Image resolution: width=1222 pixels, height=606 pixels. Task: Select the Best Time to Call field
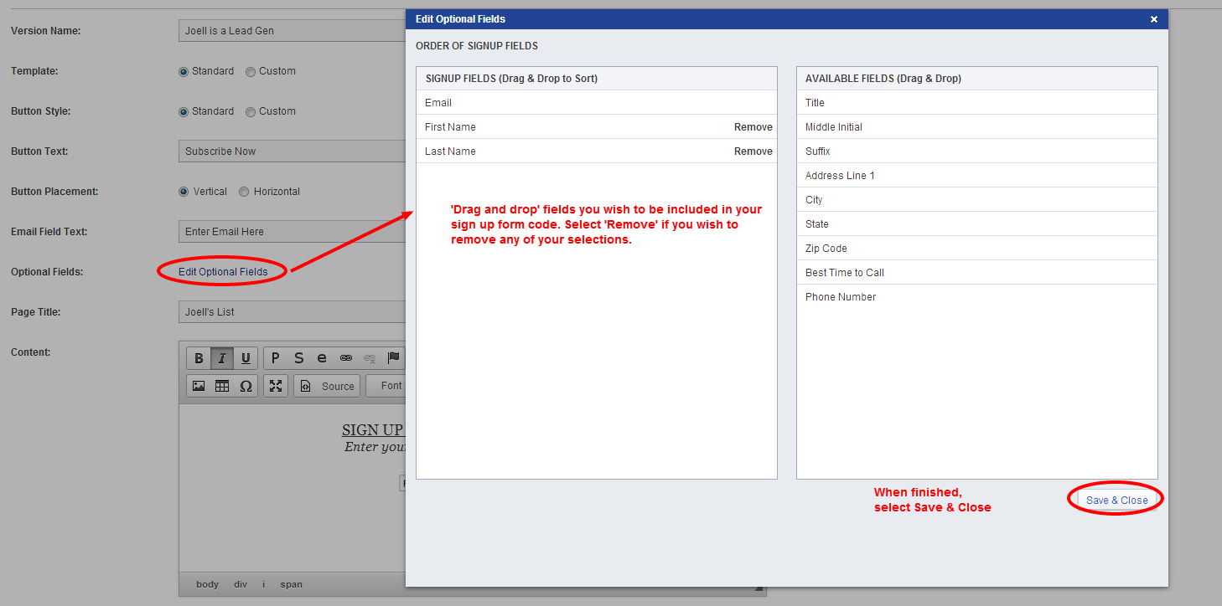pos(977,273)
